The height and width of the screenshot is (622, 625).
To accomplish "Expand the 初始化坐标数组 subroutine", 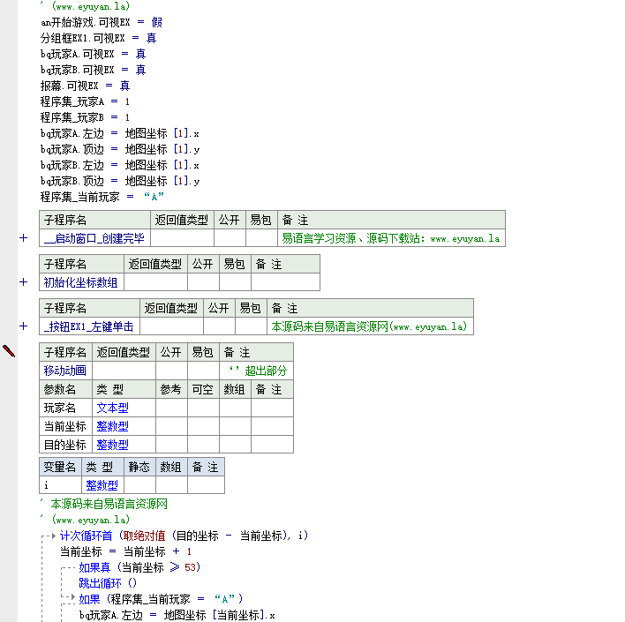I will [23, 282].
